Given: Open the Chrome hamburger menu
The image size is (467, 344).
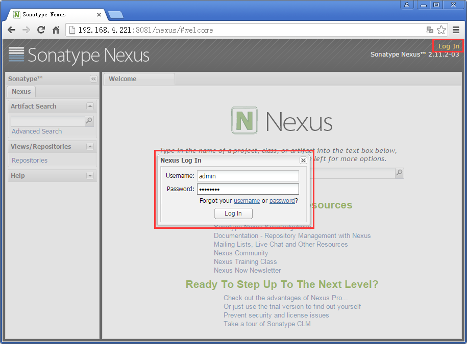Looking at the screenshot, I should 456,30.
